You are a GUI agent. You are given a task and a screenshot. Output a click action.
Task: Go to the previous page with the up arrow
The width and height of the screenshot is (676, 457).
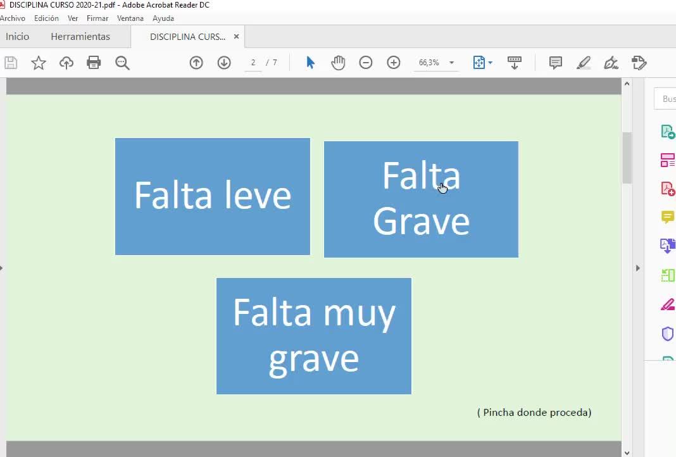[196, 63]
